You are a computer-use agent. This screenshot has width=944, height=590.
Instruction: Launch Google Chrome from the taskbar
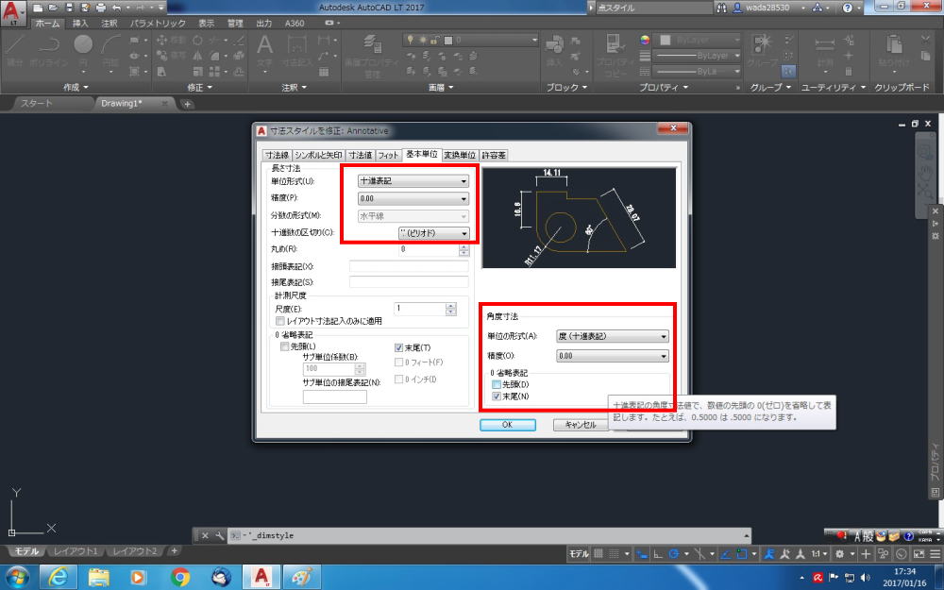click(180, 578)
